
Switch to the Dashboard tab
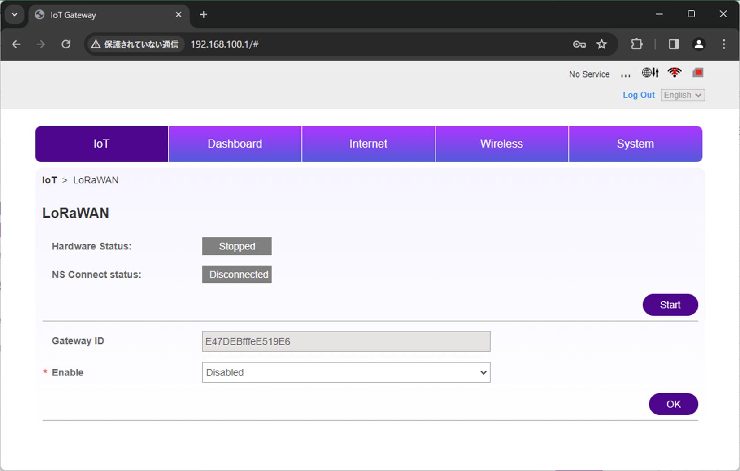coord(235,144)
